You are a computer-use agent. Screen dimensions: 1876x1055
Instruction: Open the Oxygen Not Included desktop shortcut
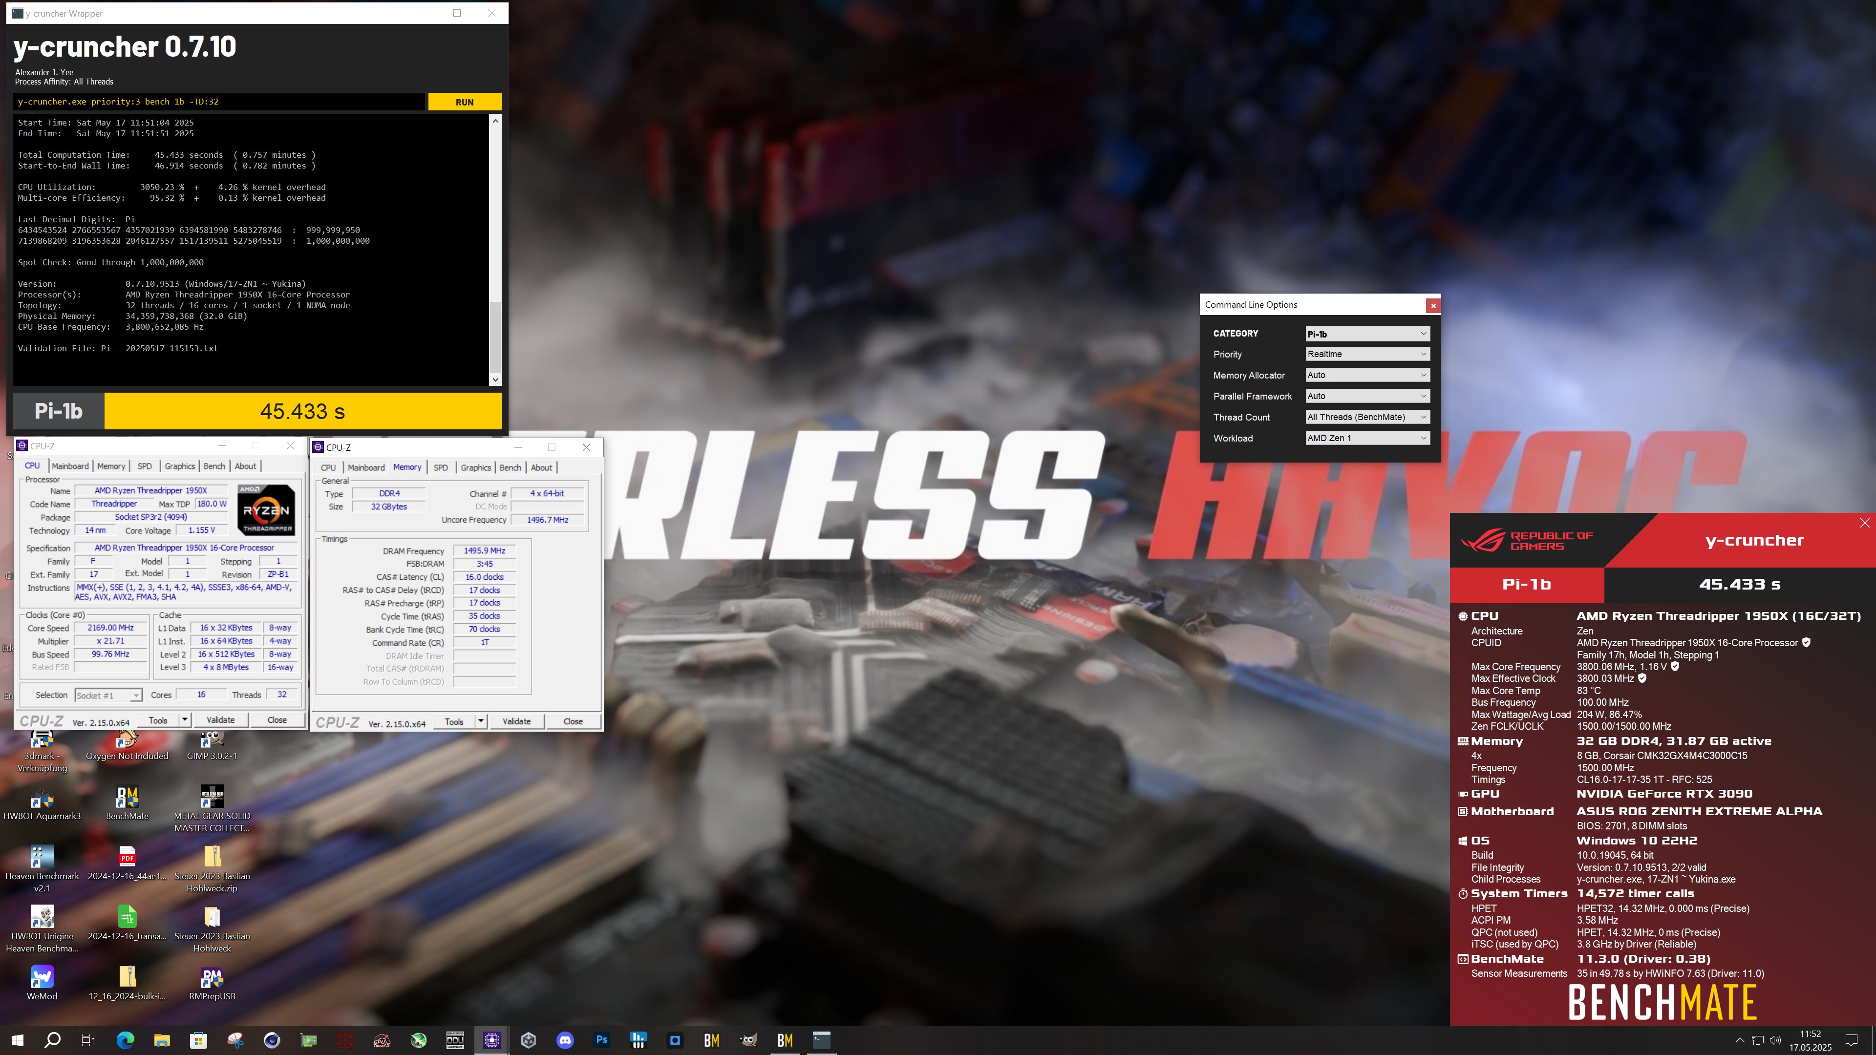click(x=127, y=746)
